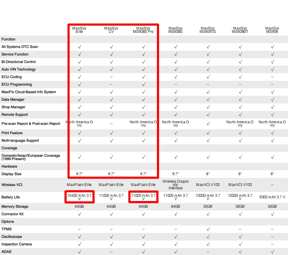
Task: Select the Data Manager row label
Action: tap(13, 99)
